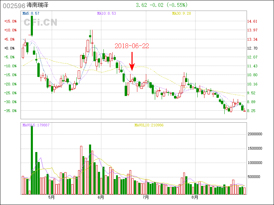Click the 7月 month label on axis
Screen dimensions: 274x205
[x=146, y=197]
